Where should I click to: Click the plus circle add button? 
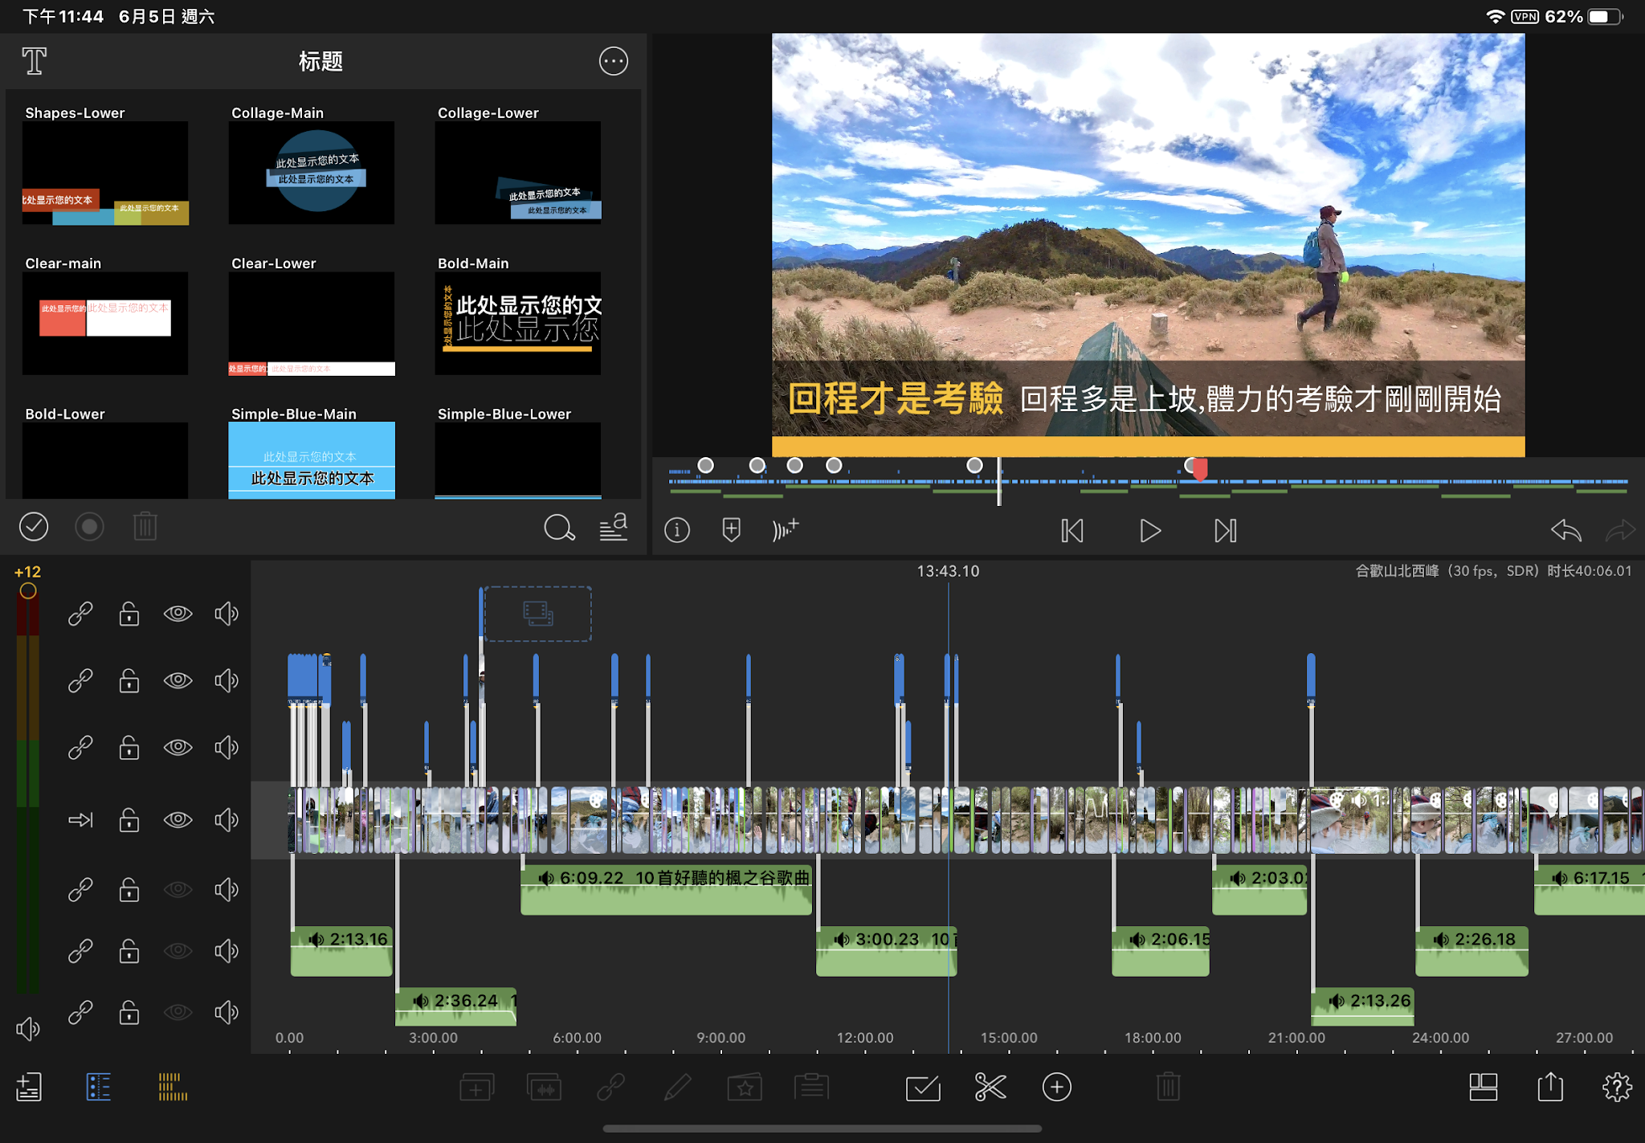(x=1056, y=1088)
